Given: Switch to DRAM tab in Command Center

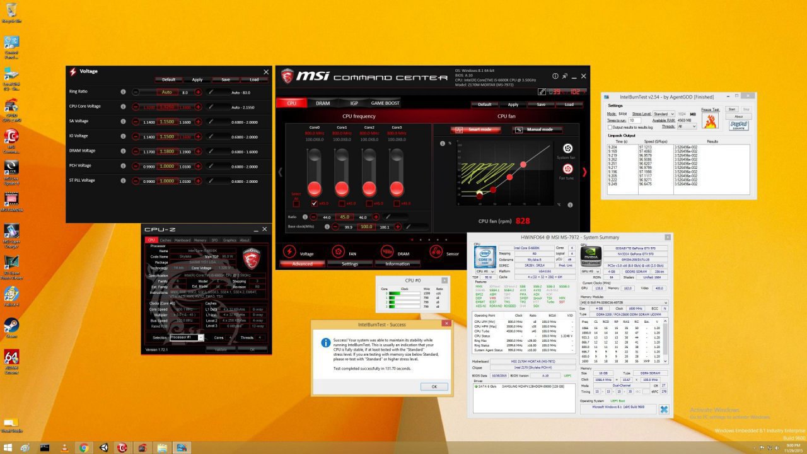Looking at the screenshot, I should click(323, 103).
